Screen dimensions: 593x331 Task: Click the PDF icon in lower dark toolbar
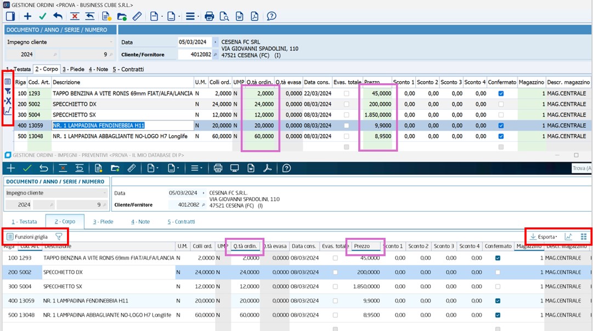pyautogui.click(x=268, y=168)
